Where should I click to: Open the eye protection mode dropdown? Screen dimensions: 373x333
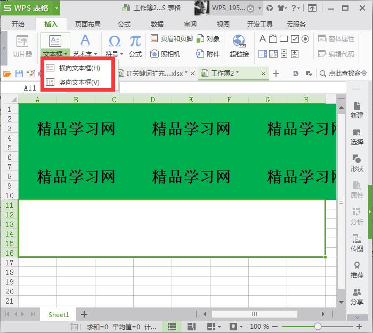[241, 327]
